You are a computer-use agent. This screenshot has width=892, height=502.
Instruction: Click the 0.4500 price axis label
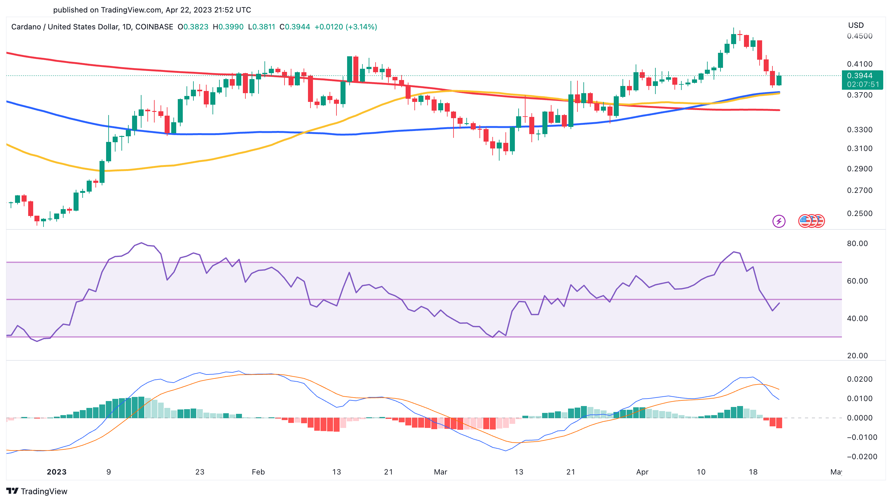(x=859, y=36)
